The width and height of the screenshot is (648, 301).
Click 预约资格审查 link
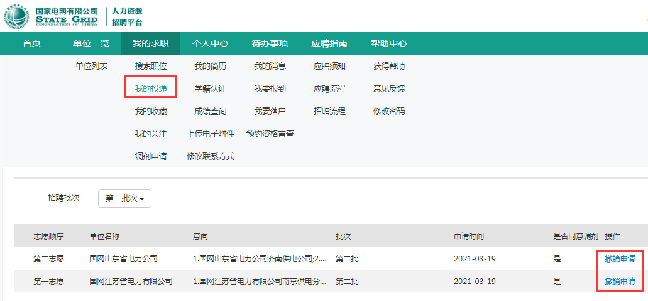coord(270,134)
